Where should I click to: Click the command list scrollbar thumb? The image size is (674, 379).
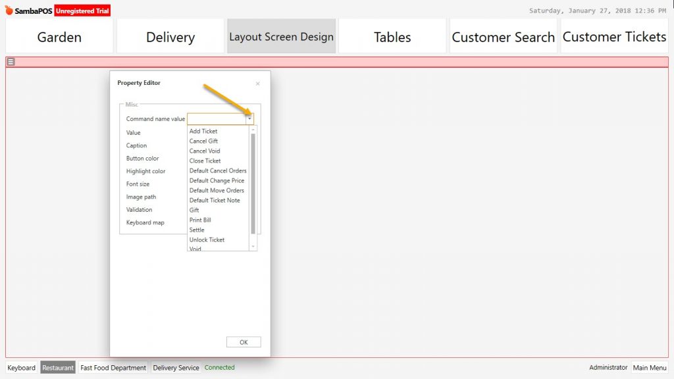click(253, 184)
